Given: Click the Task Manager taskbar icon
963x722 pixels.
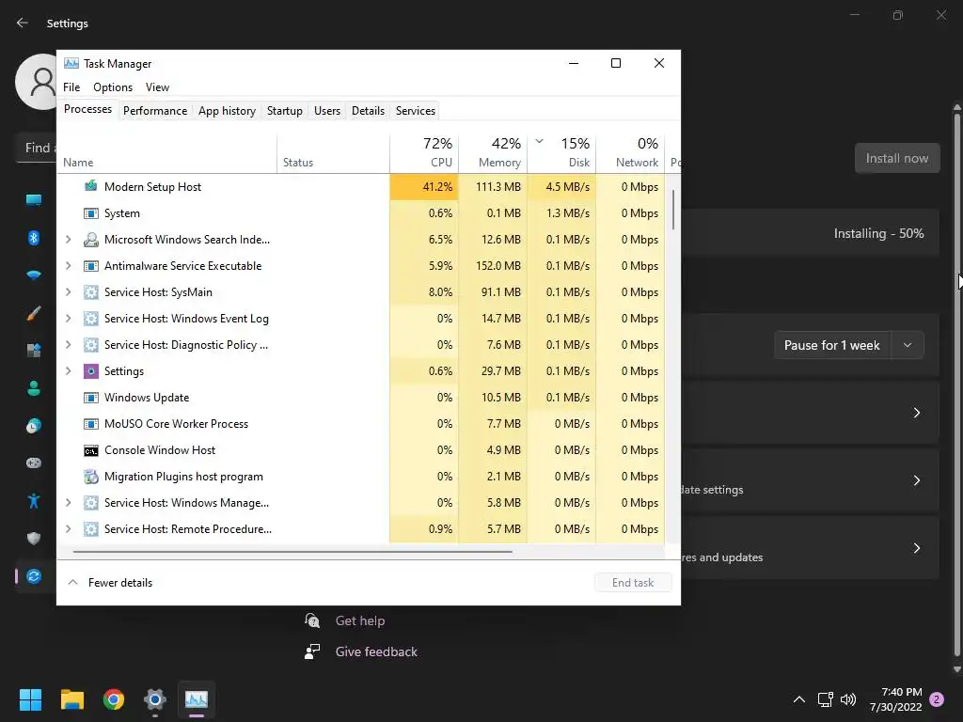Looking at the screenshot, I should pyautogui.click(x=197, y=699).
